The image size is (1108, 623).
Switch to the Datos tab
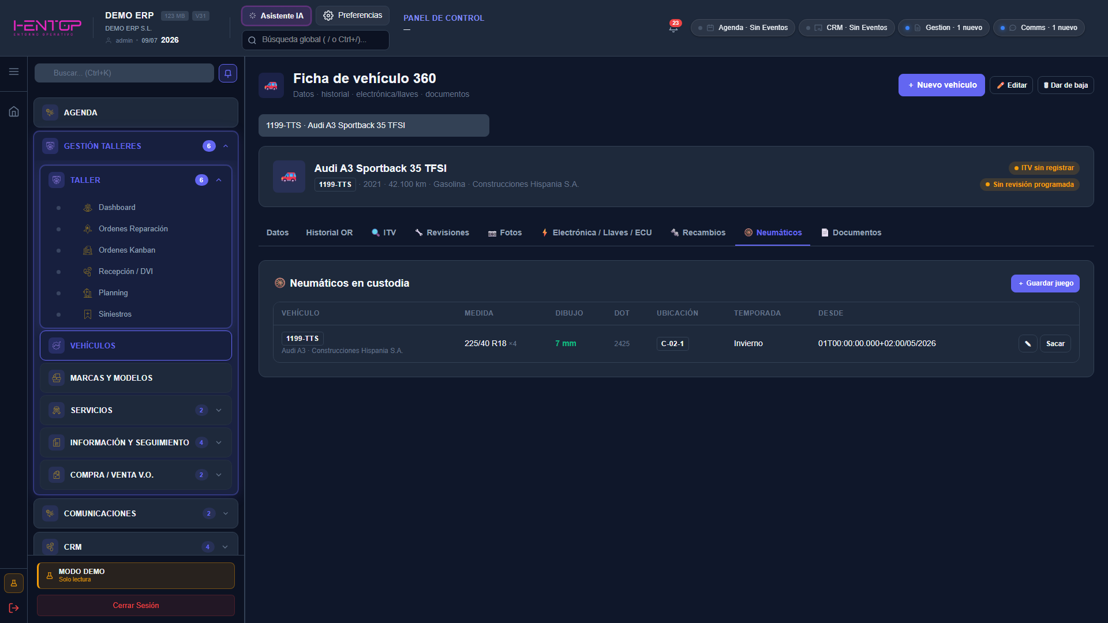(x=278, y=232)
